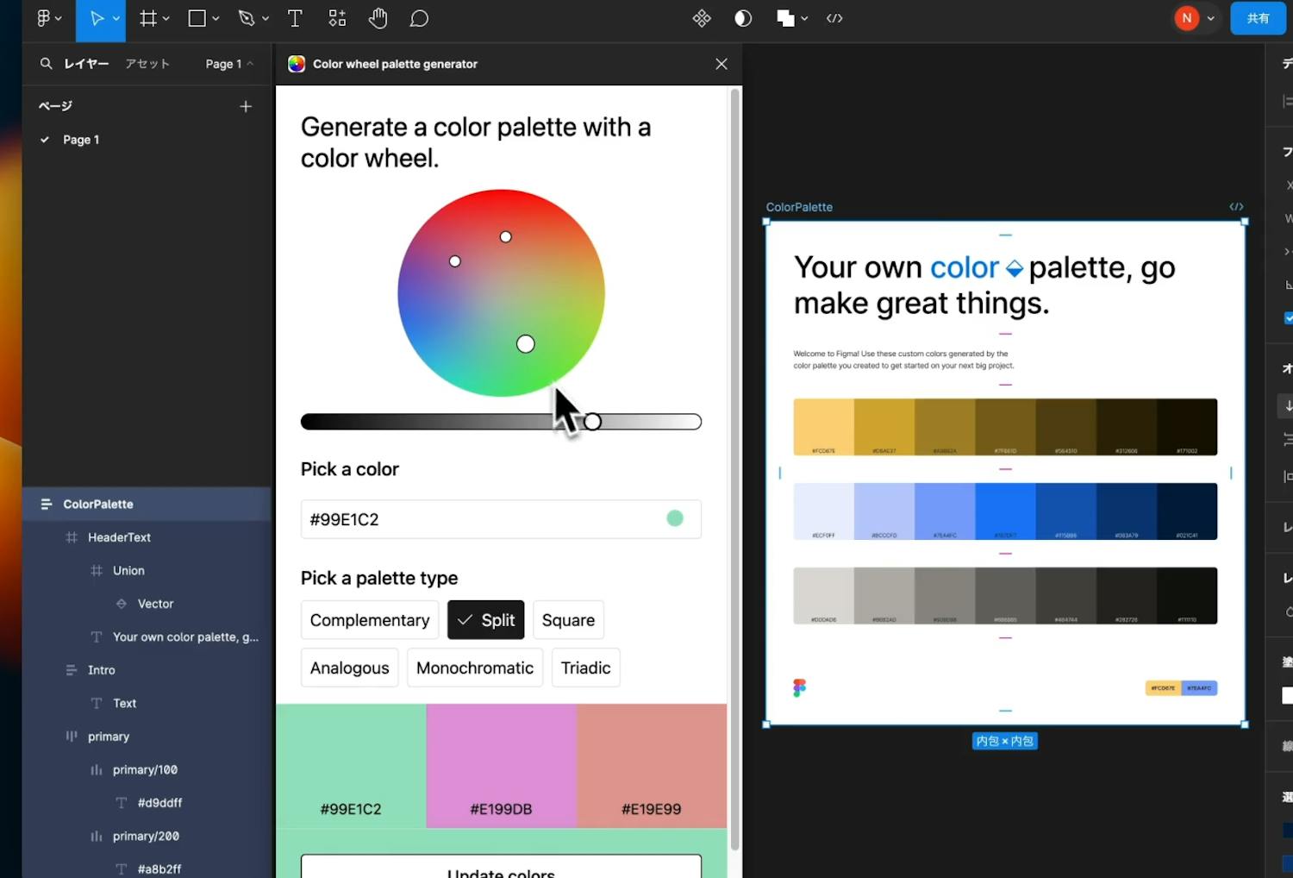Click the hex color input field
This screenshot has width=1293, height=878.
pyautogui.click(x=483, y=519)
